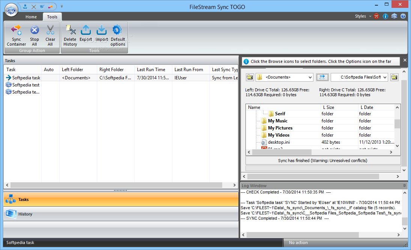
Task: Click Stop All in Group Action
Action: pyautogui.click(x=34, y=36)
